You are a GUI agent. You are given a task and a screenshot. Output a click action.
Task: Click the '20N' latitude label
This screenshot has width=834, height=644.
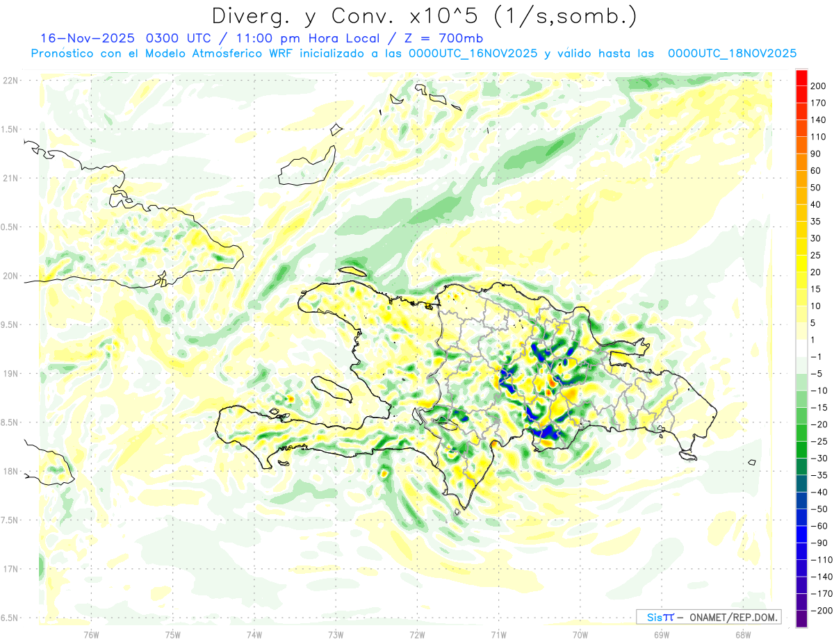10,276
